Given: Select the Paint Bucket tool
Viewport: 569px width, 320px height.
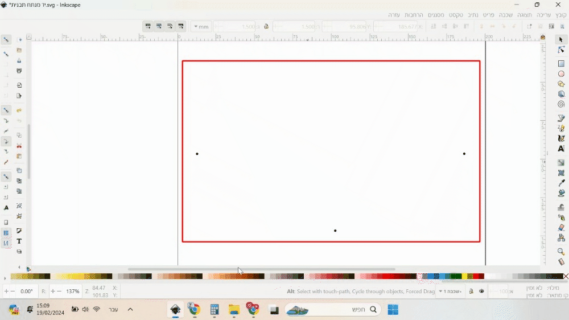Looking at the screenshot, I should [x=561, y=193].
